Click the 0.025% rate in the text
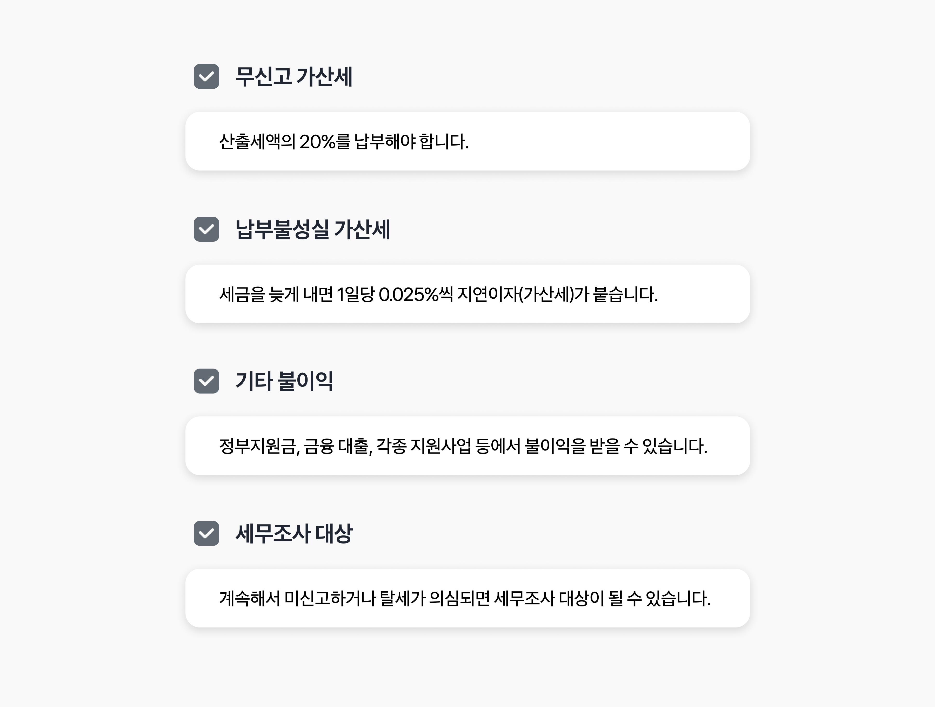The image size is (935, 707). [x=408, y=294]
